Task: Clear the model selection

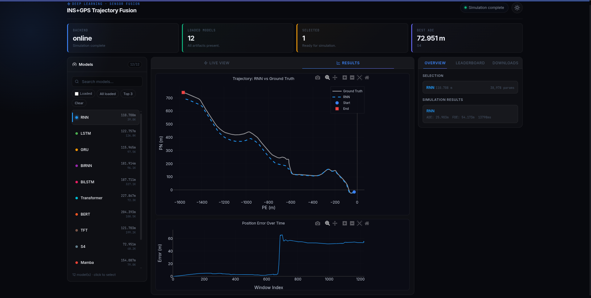Action: 79,103
